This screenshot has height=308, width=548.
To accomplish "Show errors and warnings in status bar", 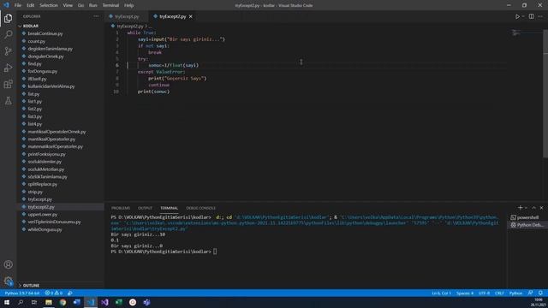I will pos(53,293).
